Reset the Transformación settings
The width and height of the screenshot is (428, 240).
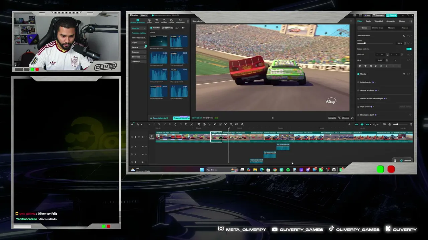pyautogui.click(x=404, y=36)
